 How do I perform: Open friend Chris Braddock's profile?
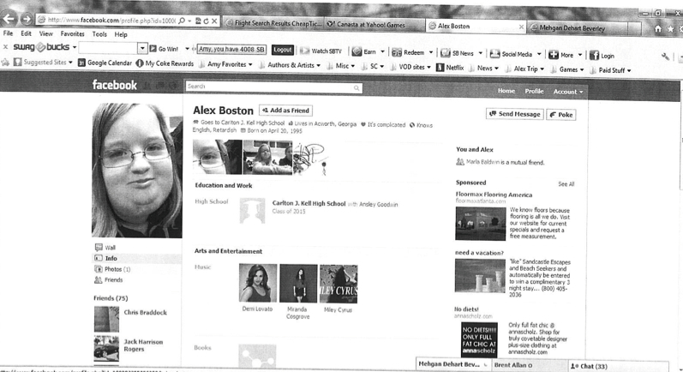tap(145, 312)
